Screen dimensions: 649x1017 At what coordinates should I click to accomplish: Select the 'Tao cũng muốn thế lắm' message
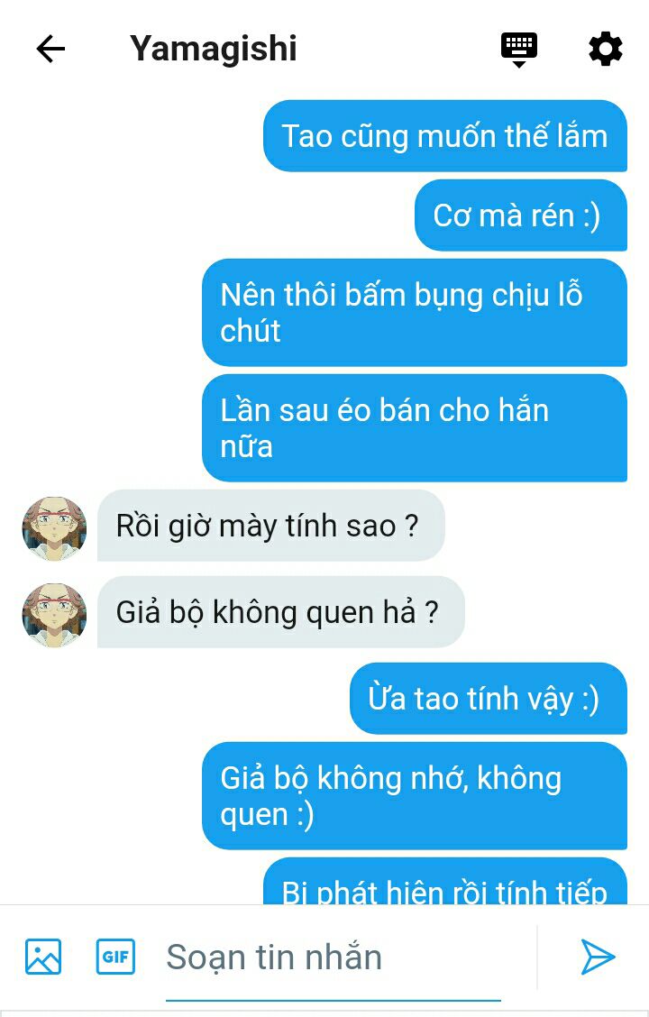(x=444, y=135)
